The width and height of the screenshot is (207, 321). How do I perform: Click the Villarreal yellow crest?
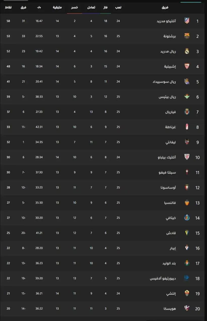point(187,112)
